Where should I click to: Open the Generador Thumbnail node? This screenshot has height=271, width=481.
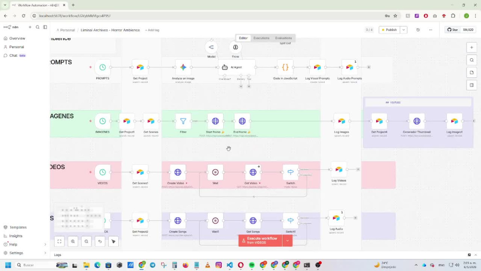click(417, 121)
